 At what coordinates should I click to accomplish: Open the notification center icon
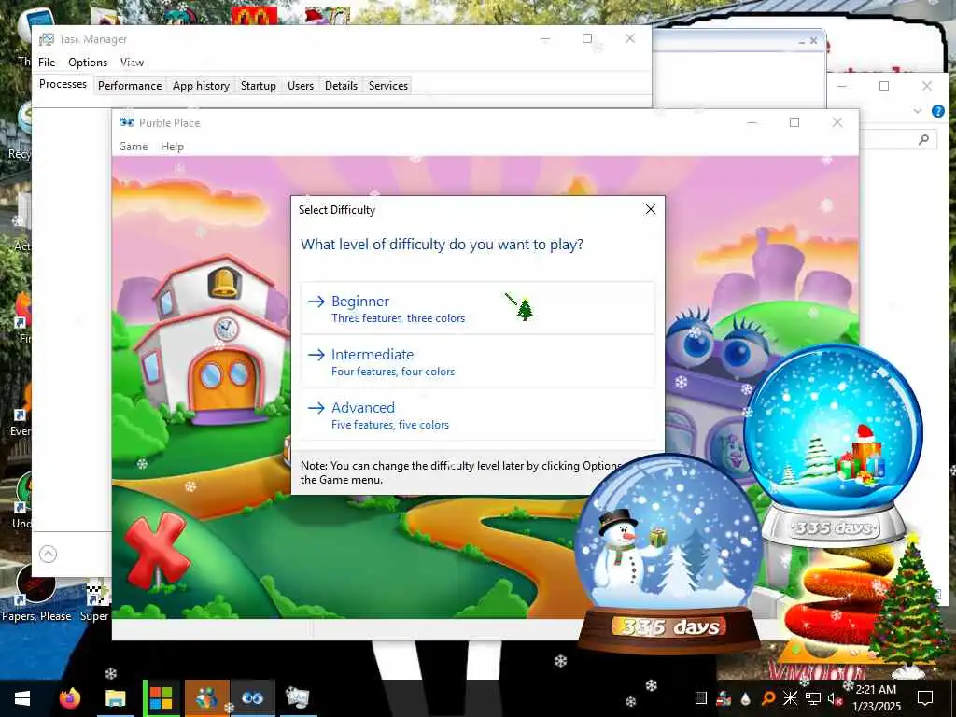(925, 698)
